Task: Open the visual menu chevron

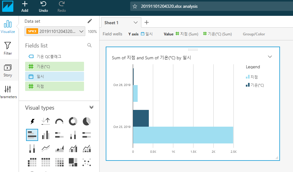Action: (x=270, y=57)
